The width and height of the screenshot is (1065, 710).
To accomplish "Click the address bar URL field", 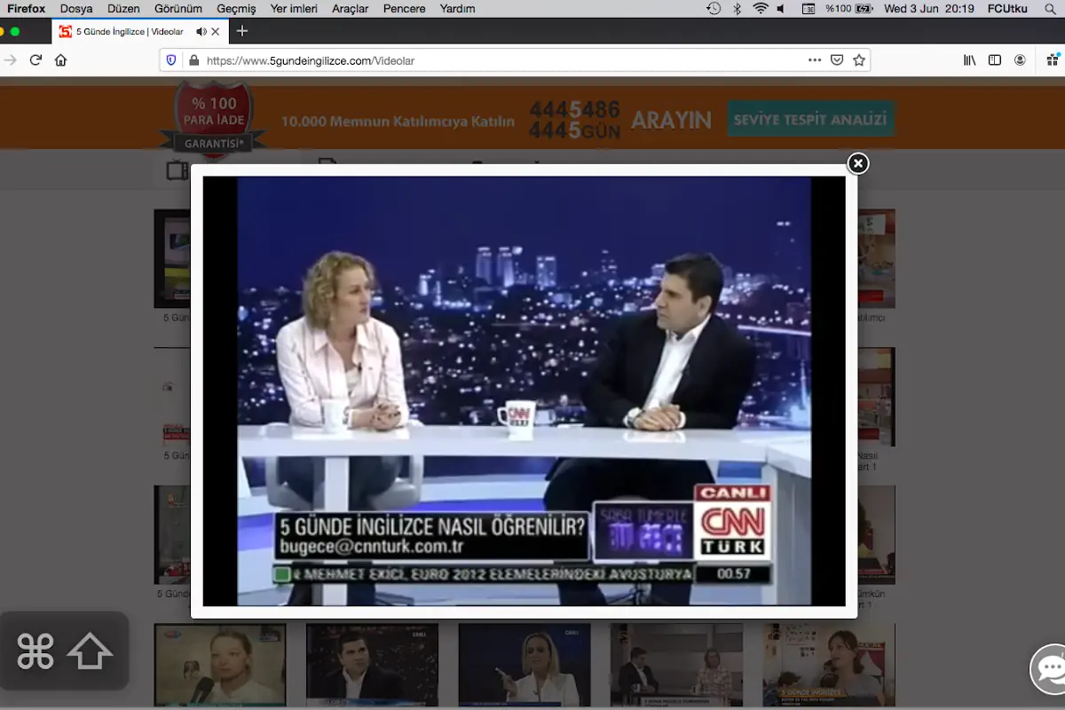I will [497, 60].
